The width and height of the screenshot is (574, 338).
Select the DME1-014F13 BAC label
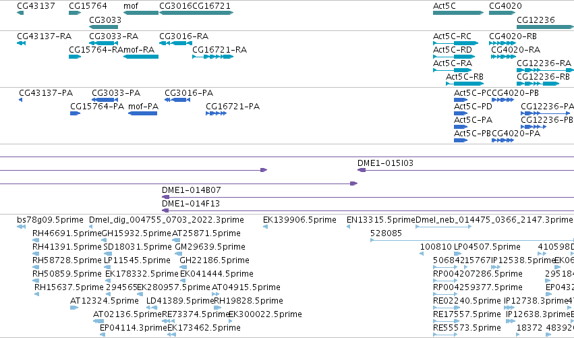click(x=191, y=204)
